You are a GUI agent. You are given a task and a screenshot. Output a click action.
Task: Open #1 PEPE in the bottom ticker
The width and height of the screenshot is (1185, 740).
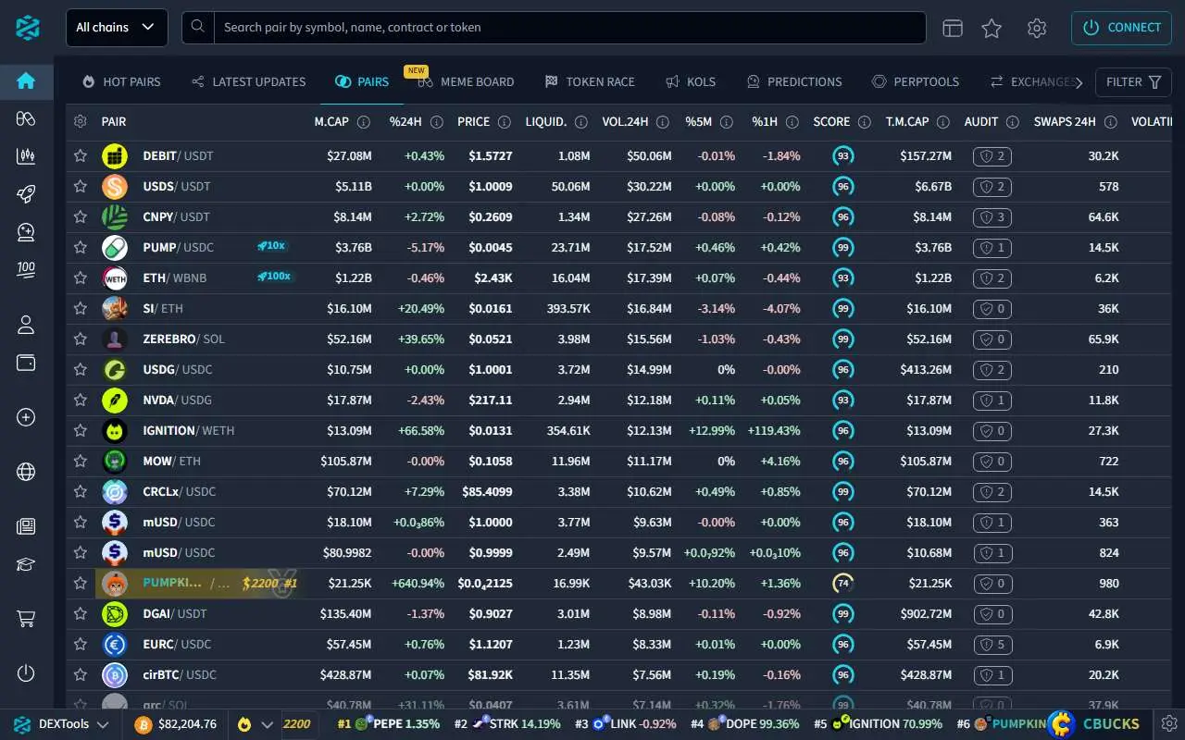pos(388,724)
